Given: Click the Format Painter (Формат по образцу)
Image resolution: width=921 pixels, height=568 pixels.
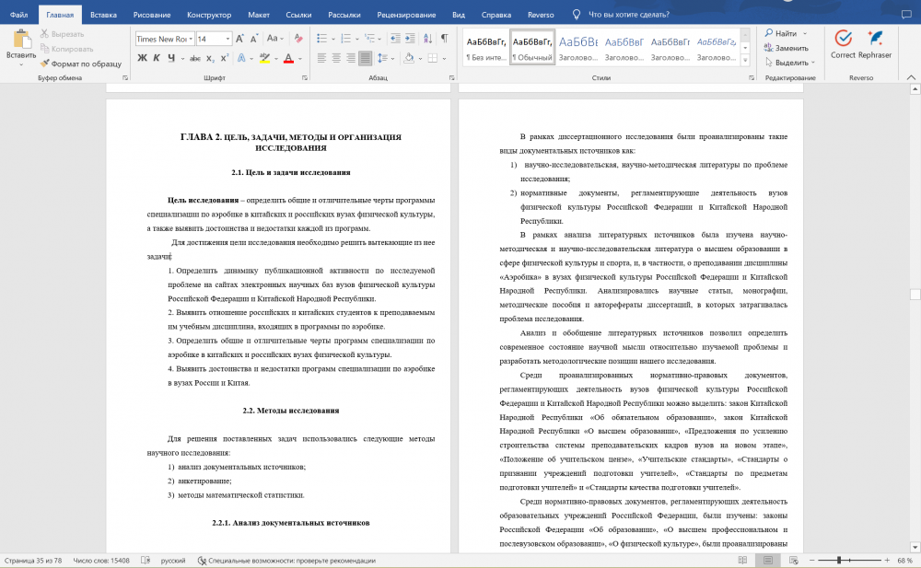Looking at the screenshot, I should (x=80, y=64).
